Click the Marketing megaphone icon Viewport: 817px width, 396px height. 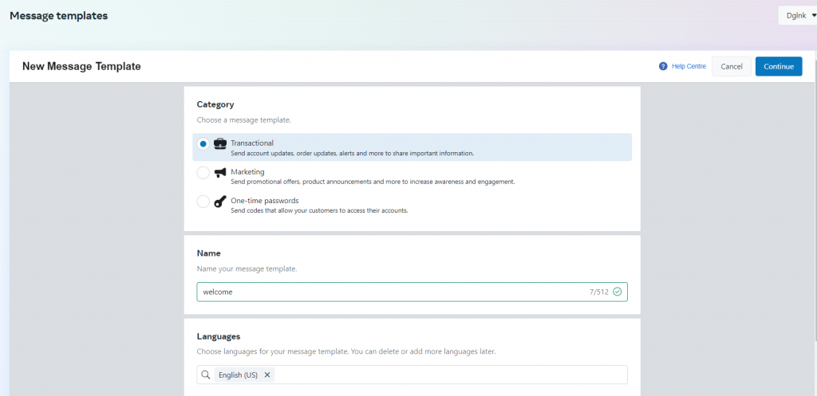220,173
